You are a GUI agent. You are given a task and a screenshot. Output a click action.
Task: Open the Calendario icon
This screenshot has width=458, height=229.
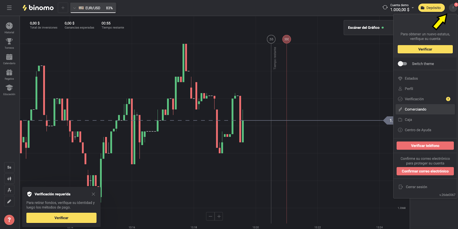(x=9, y=57)
